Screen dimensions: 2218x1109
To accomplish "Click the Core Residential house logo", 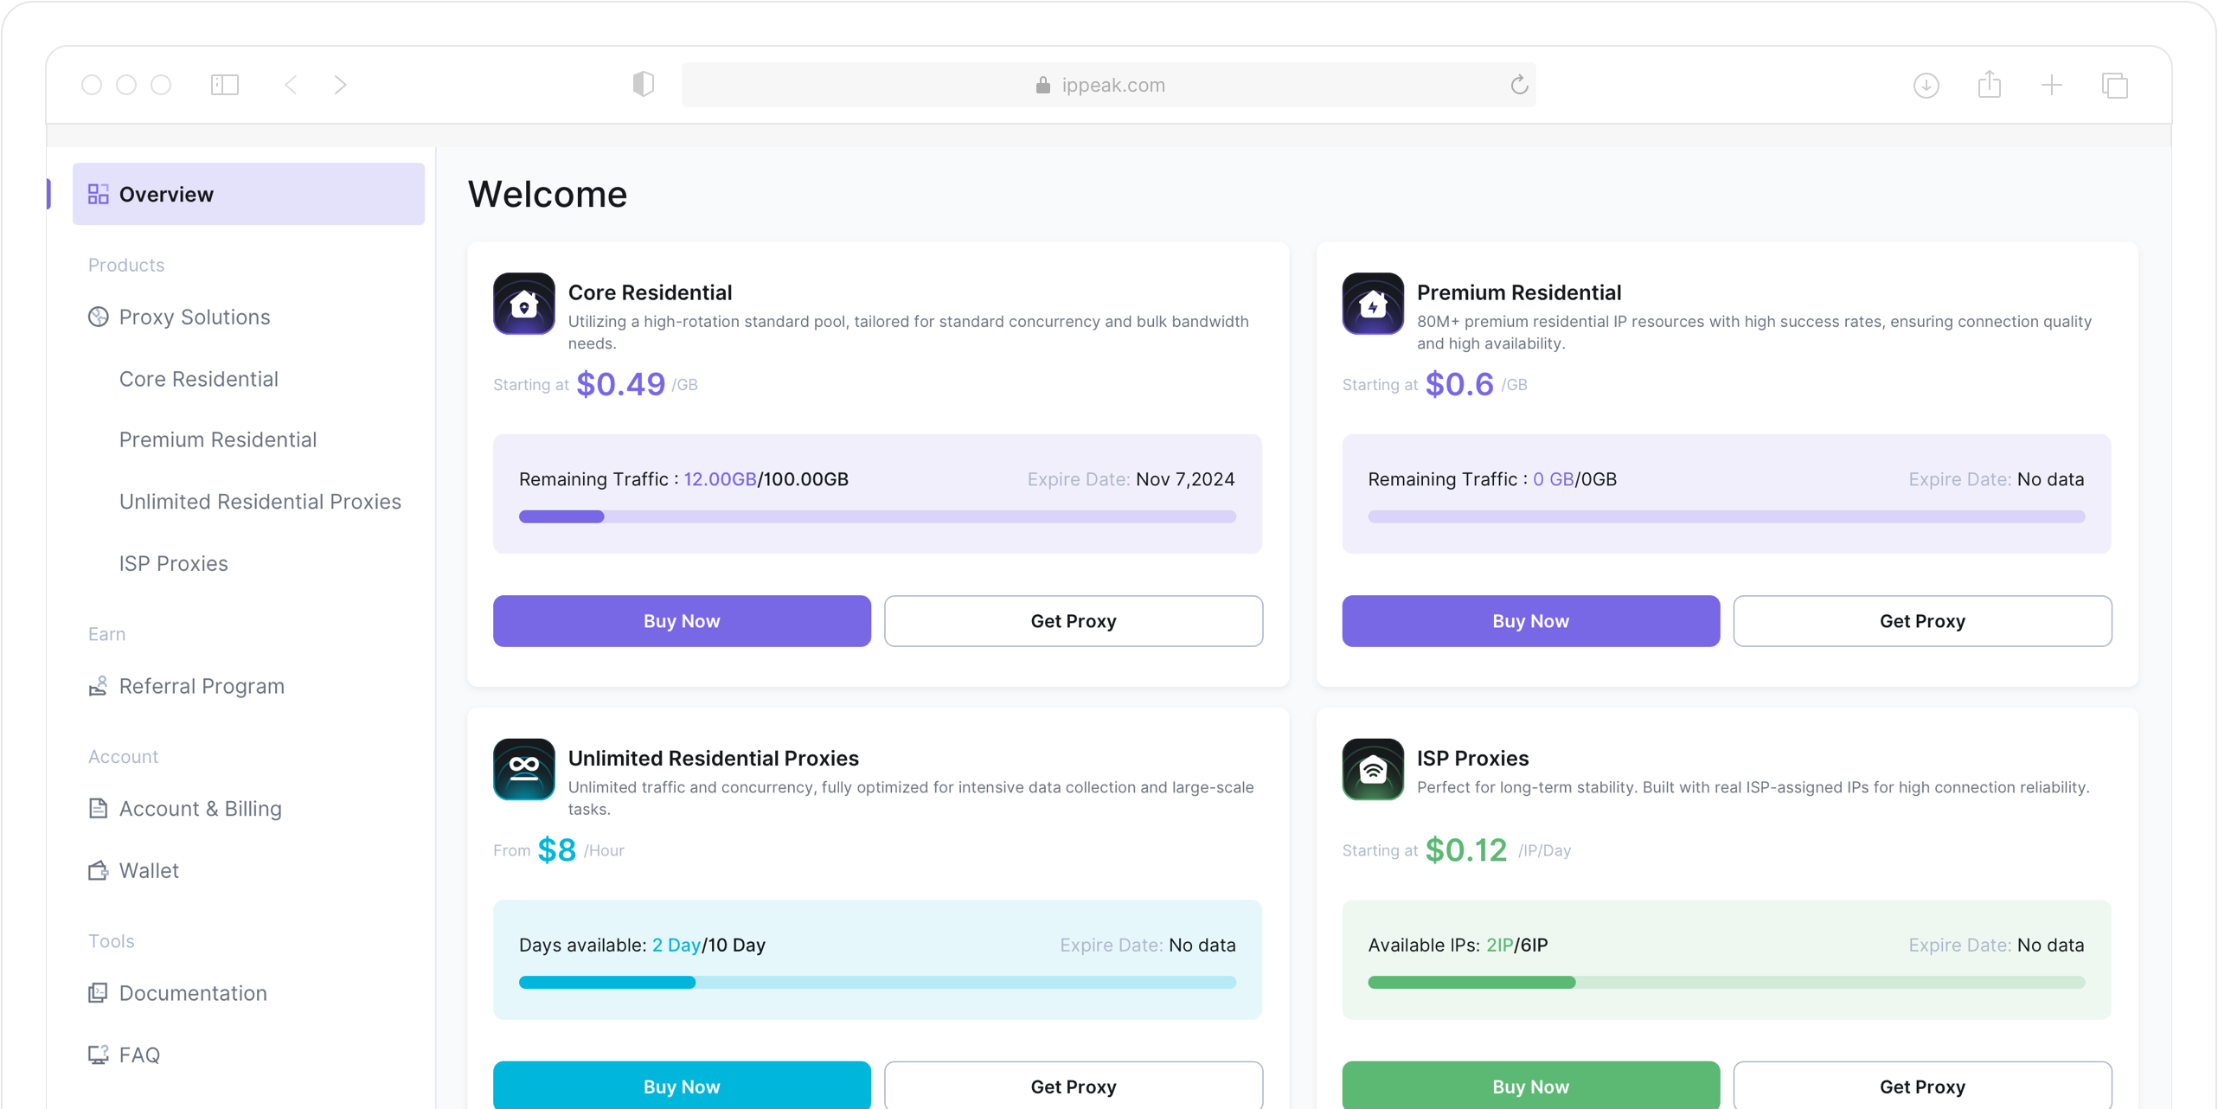I will [x=523, y=304].
